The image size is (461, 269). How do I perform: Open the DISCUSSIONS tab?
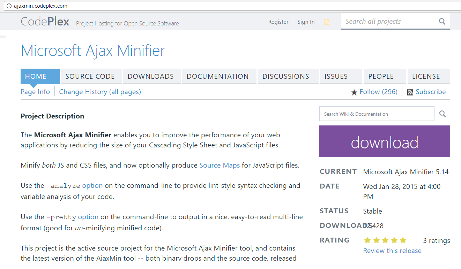tap(288, 76)
